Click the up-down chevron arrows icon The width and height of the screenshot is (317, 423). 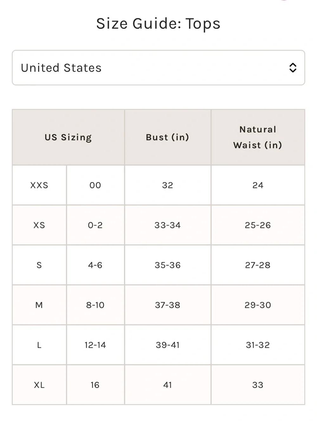[293, 68]
